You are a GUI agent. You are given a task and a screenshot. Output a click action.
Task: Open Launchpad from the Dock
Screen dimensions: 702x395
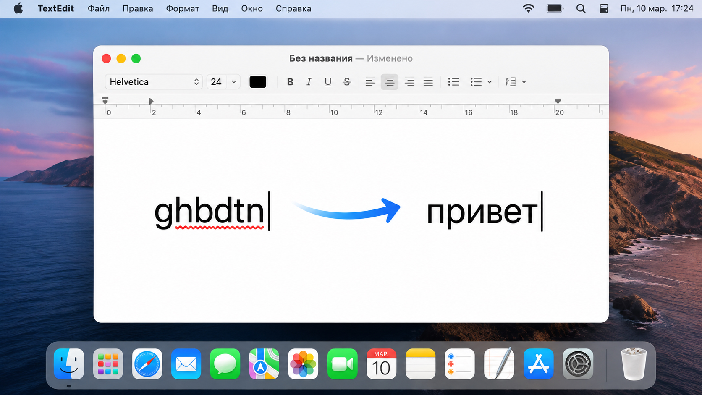(x=108, y=364)
